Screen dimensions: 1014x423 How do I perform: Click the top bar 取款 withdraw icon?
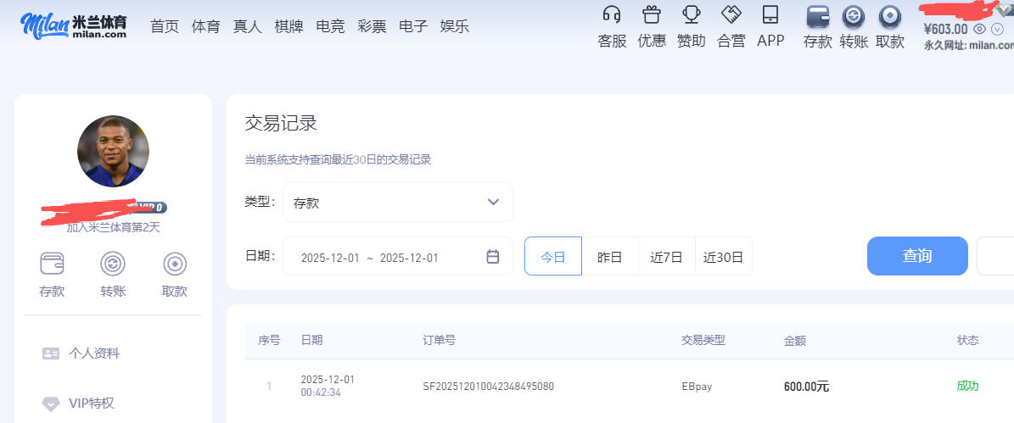click(x=889, y=17)
